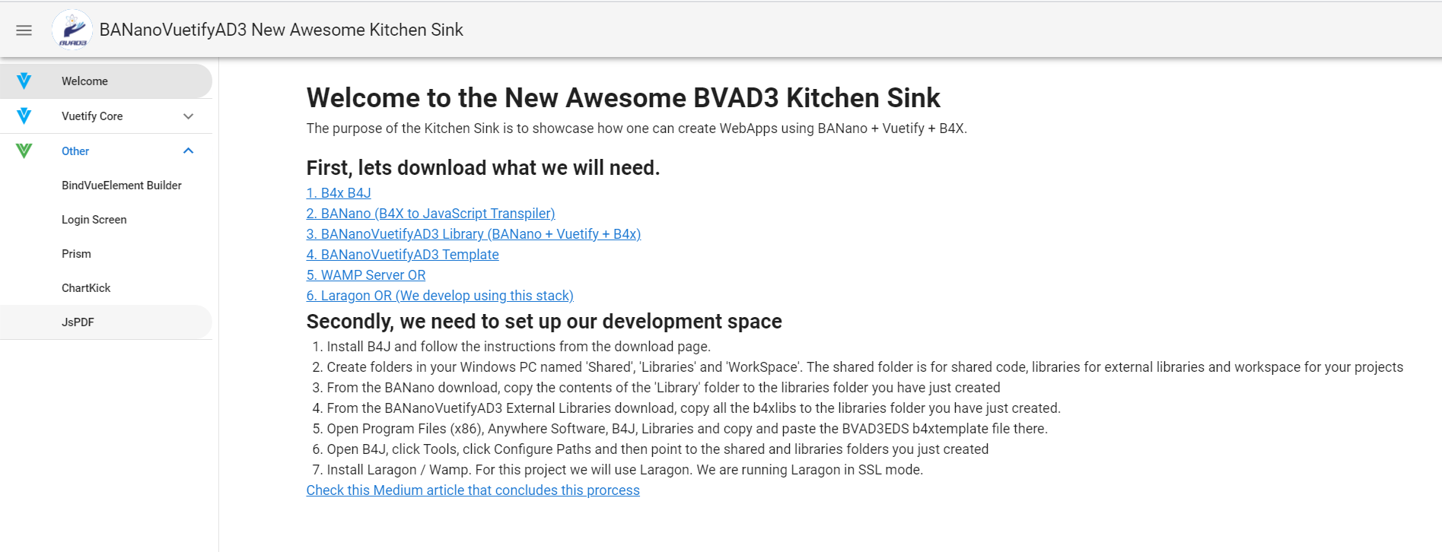
Task: Open the BANano Transpiler download link
Action: [431, 214]
